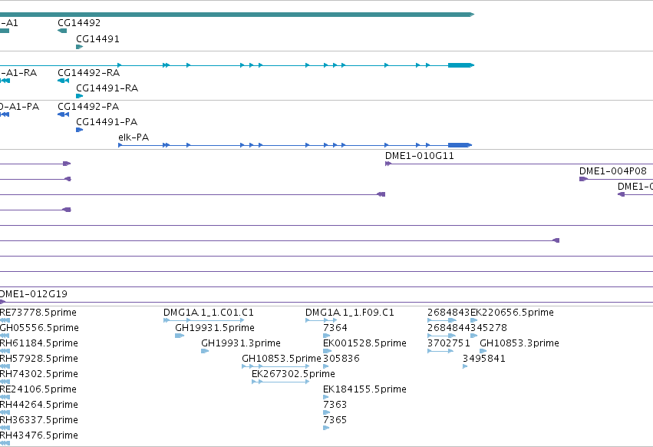Click the RH36337.5prime EST label
This screenshot has height=447, width=653.
point(39,420)
